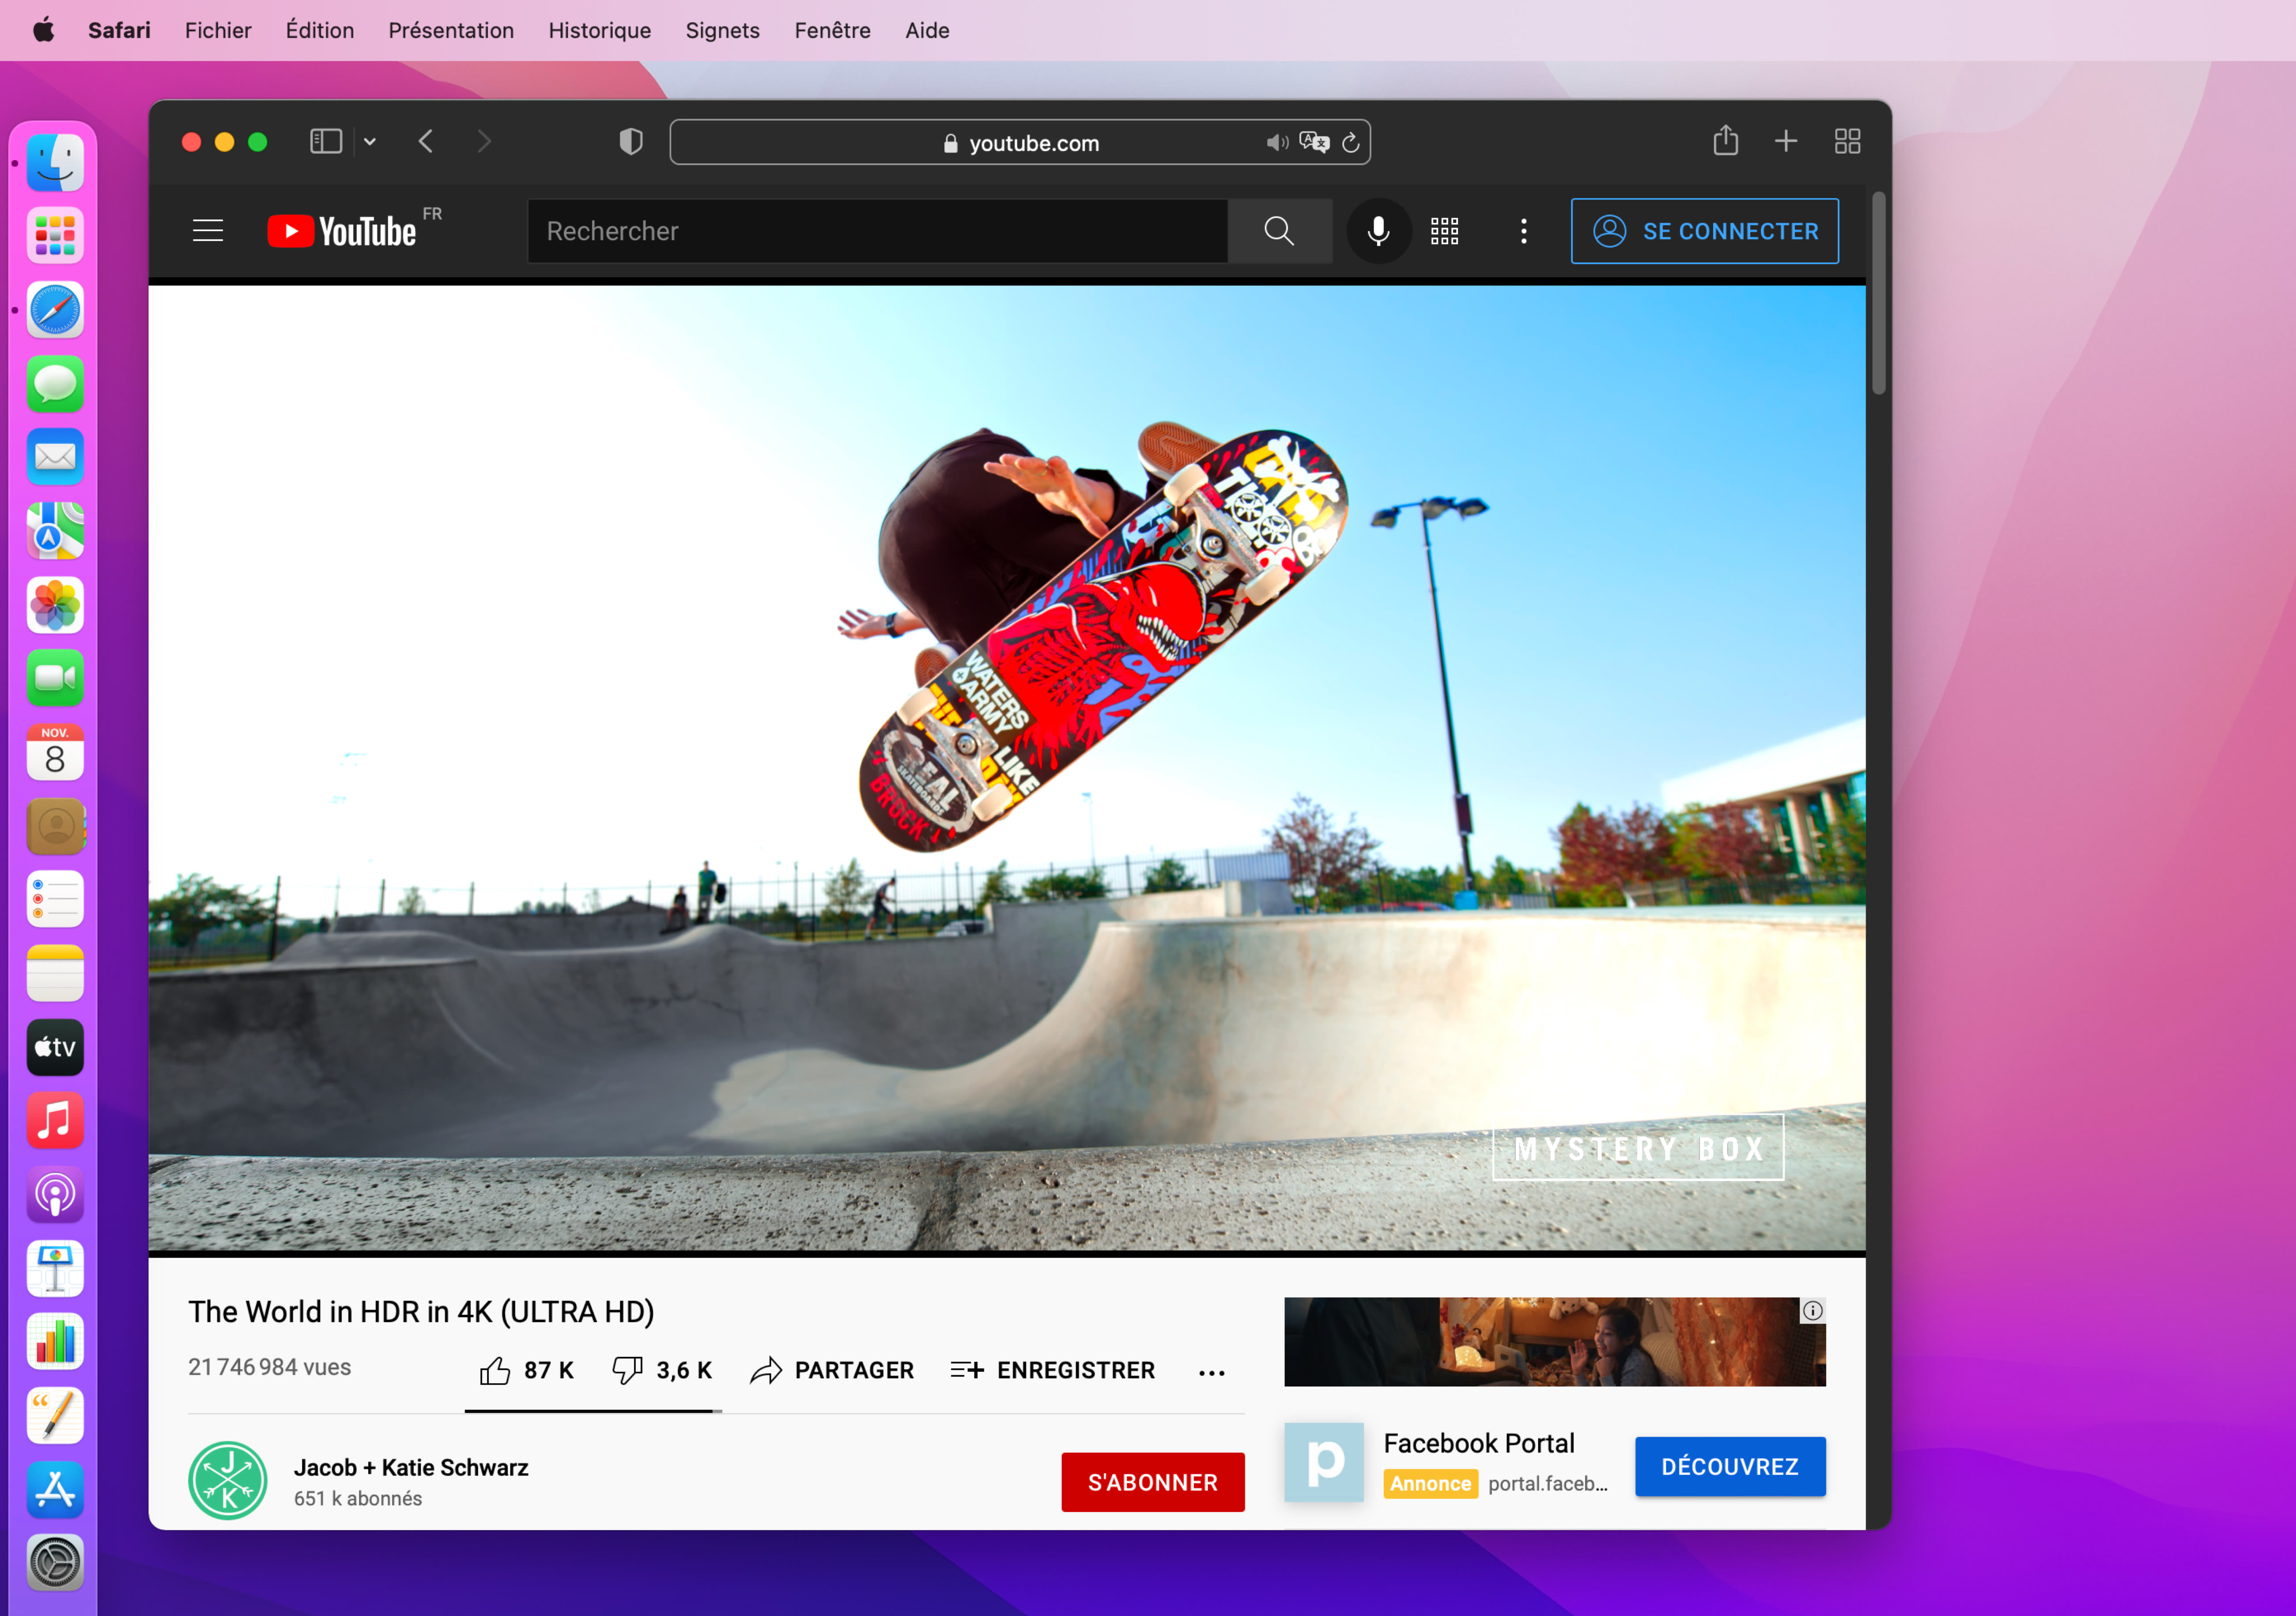Click the search magnifier button
This screenshot has height=1616, width=2296.
click(x=1279, y=231)
